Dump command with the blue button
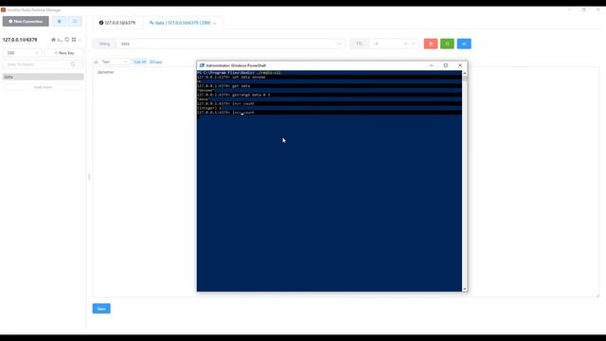This screenshot has width=606, height=341. tap(464, 44)
